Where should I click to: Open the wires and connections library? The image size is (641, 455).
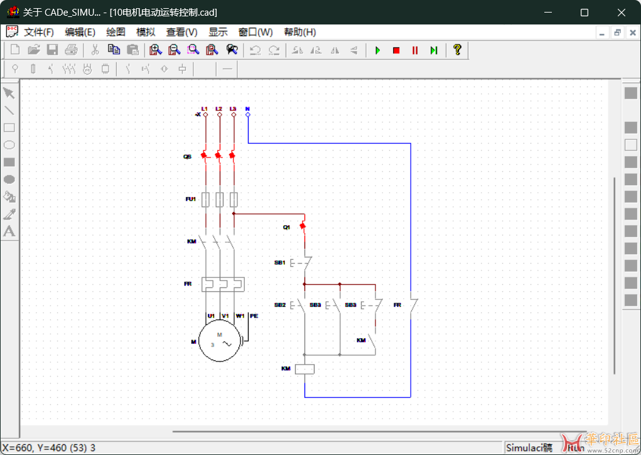pos(227,68)
